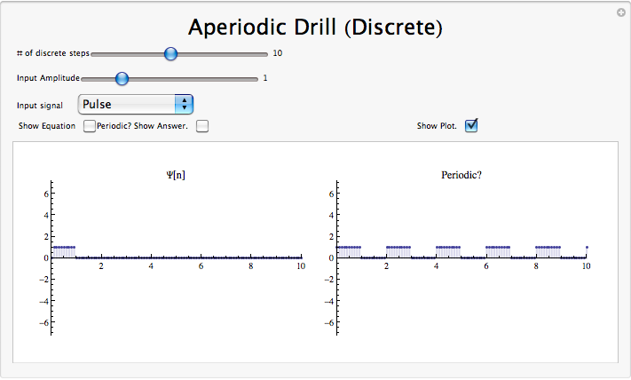
Task: Tick the Periodic? Show Answer checkbox
Action: (x=202, y=126)
